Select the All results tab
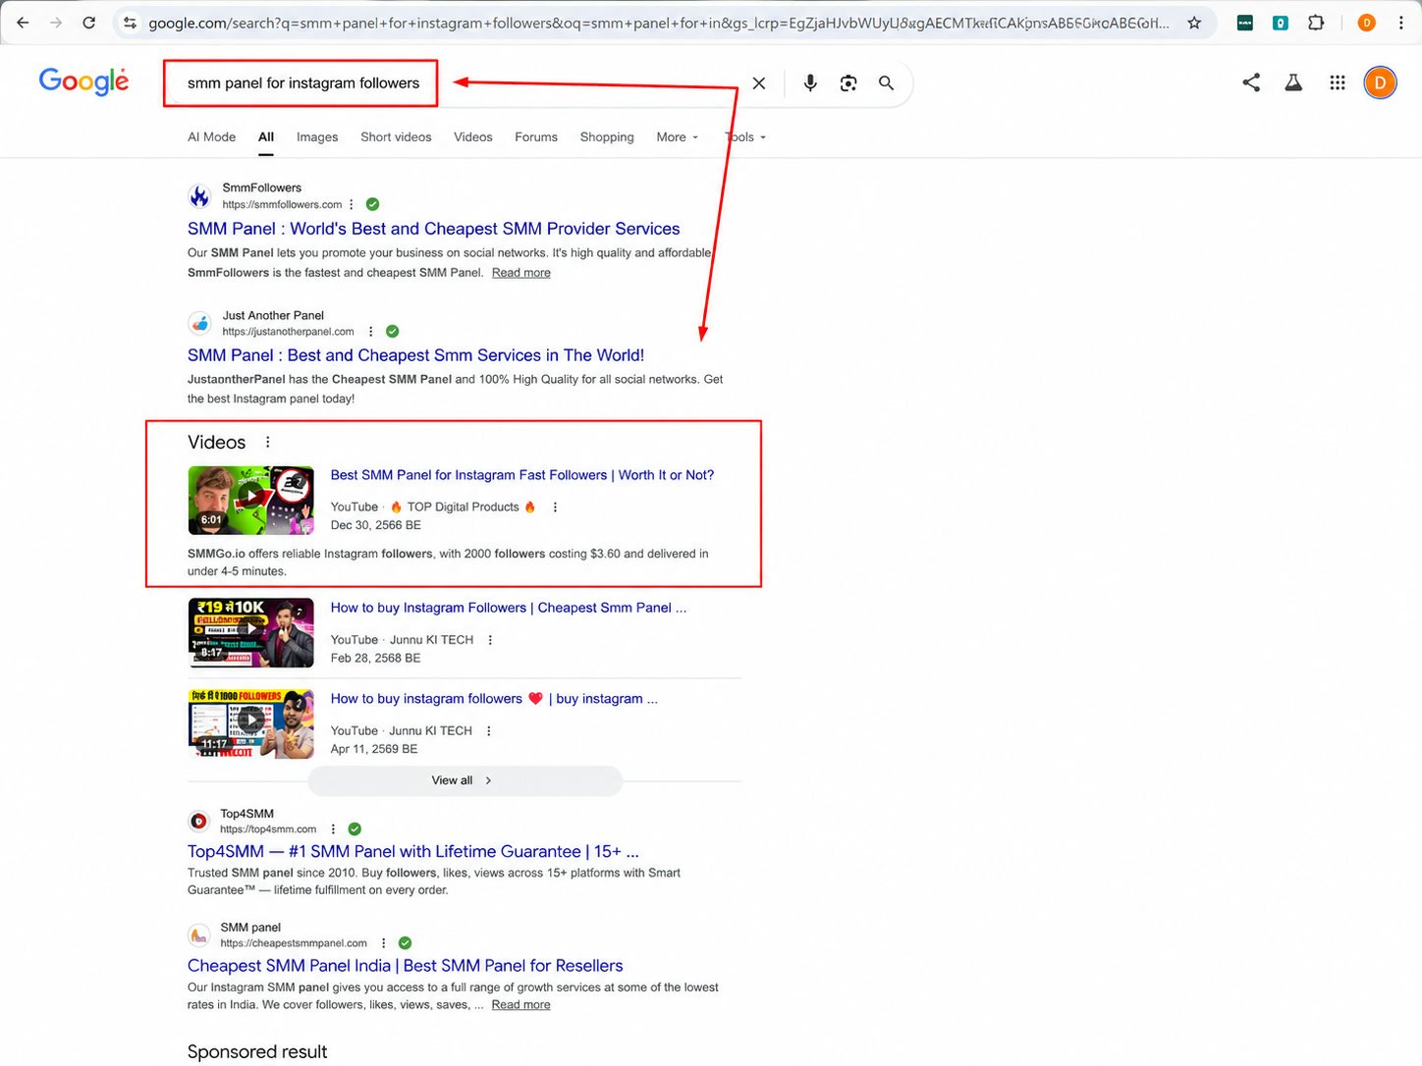 click(266, 137)
